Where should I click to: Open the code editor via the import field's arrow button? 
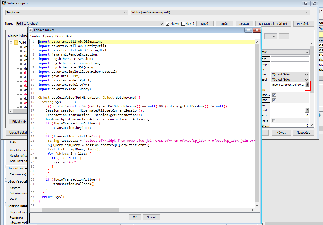(307, 85)
